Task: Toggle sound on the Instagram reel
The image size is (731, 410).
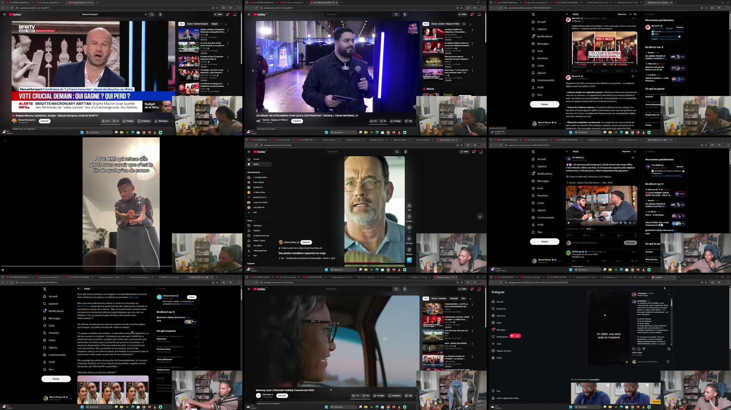Action: 627,362
